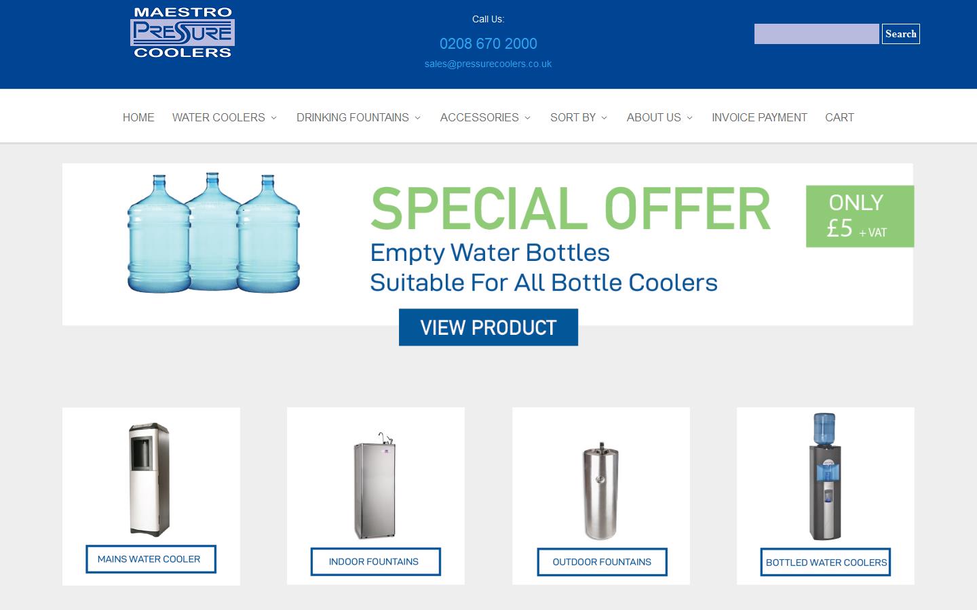Open the mains water cooler product image

pyautogui.click(x=150, y=480)
